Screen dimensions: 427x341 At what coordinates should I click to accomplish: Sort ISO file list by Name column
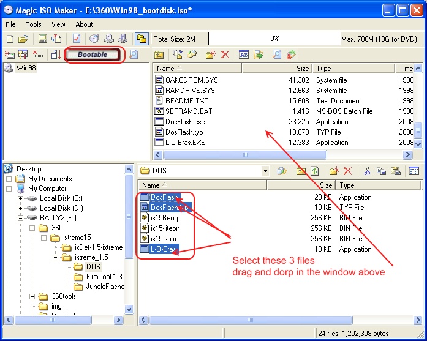(197, 69)
